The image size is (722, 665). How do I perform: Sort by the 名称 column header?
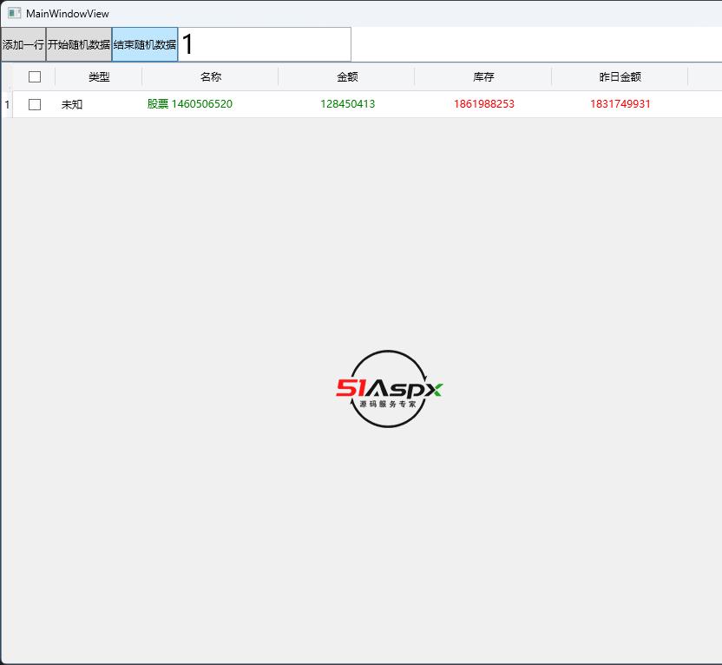click(x=210, y=77)
